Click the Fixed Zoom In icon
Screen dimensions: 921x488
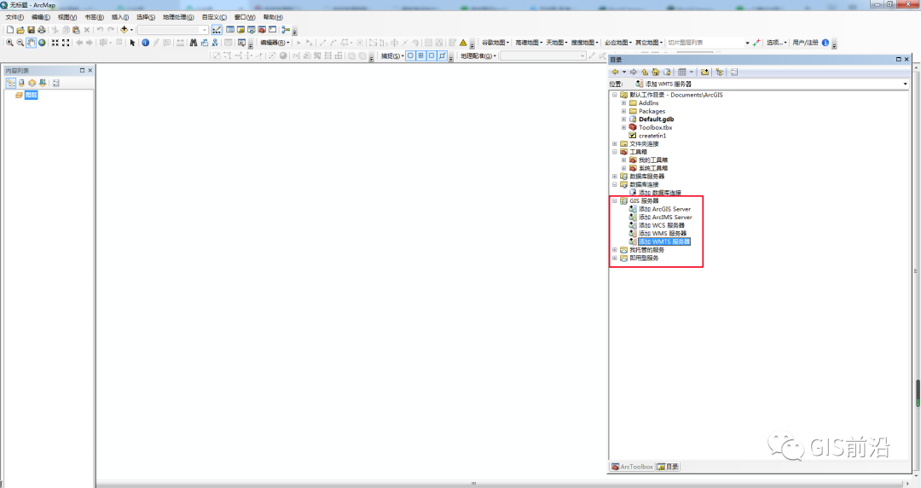pyautogui.click(x=55, y=43)
